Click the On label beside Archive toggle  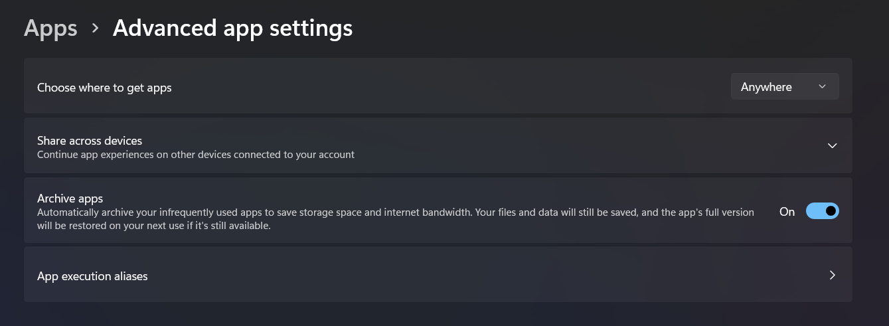pyautogui.click(x=787, y=212)
